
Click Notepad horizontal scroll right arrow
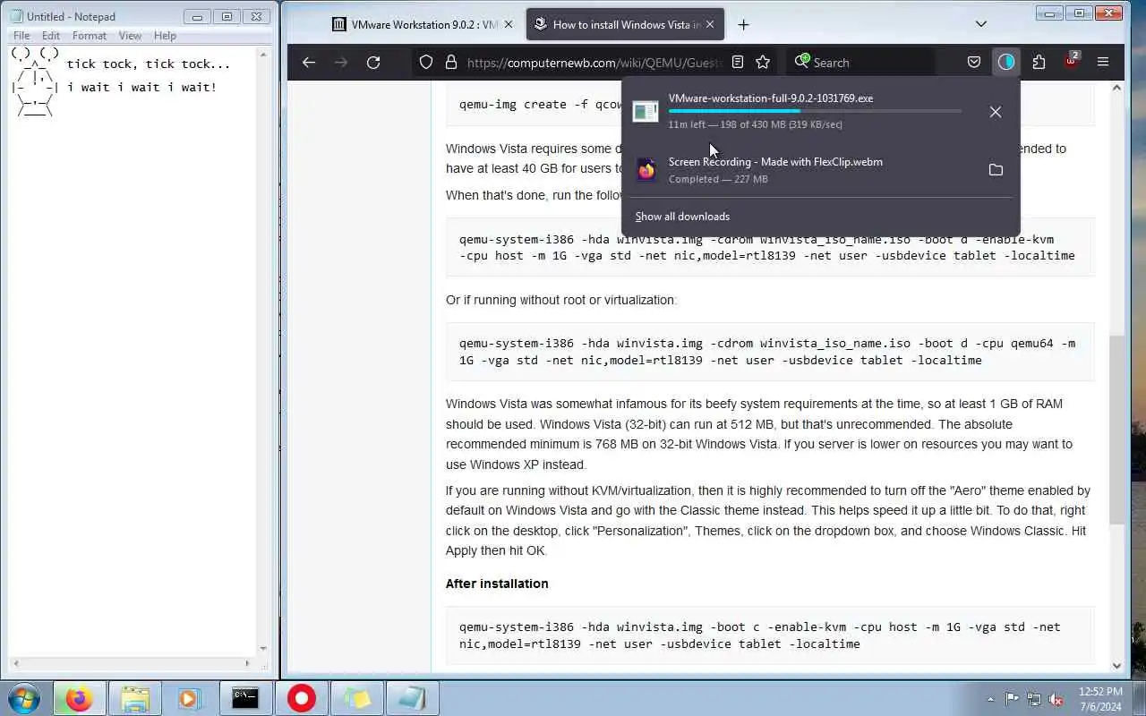click(x=248, y=663)
